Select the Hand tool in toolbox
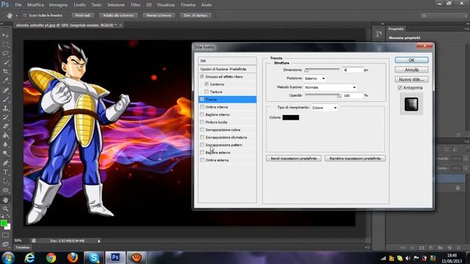The image size is (470, 264). tap(5, 200)
